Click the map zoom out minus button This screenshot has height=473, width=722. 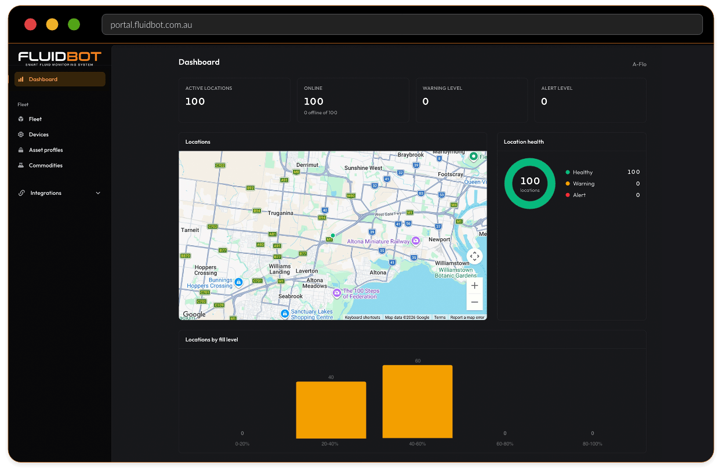(474, 302)
